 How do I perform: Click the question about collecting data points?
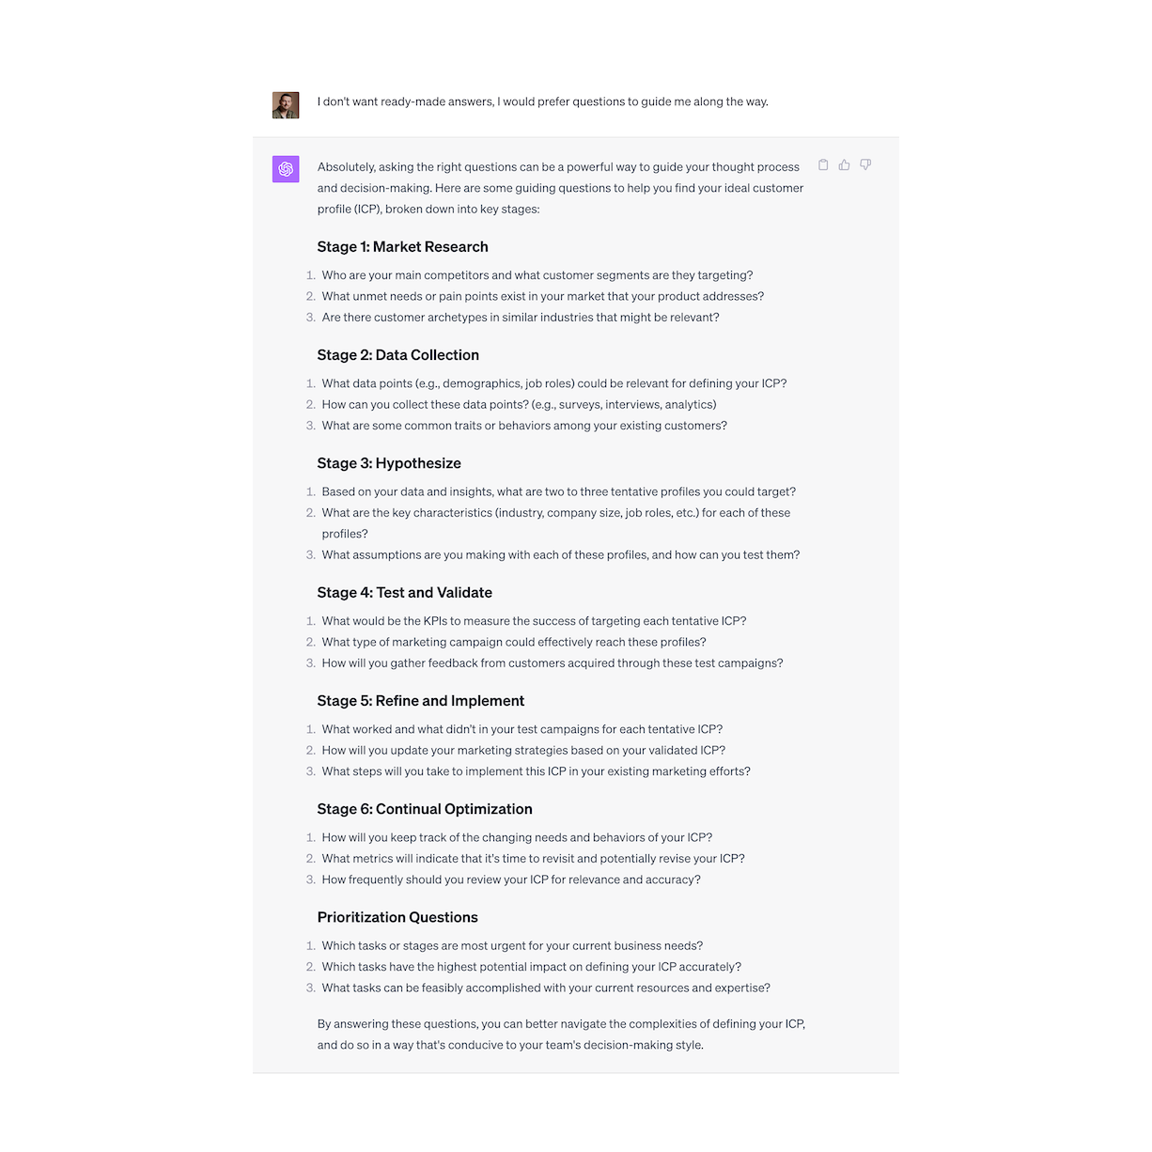click(519, 405)
